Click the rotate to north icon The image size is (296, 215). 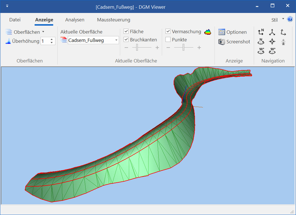pos(261,41)
